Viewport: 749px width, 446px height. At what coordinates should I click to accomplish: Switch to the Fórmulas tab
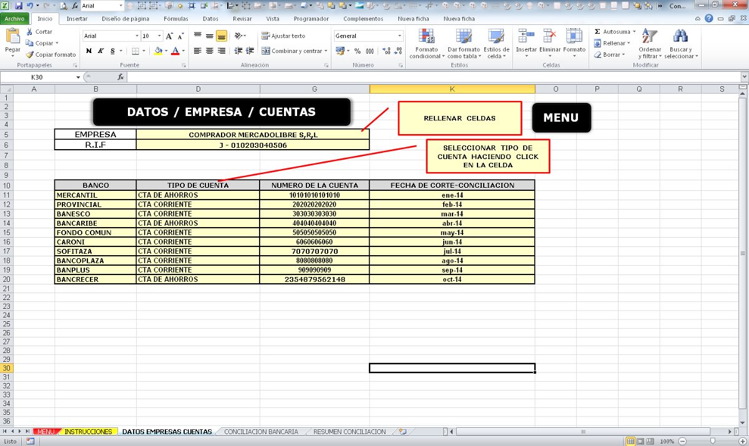coord(176,19)
